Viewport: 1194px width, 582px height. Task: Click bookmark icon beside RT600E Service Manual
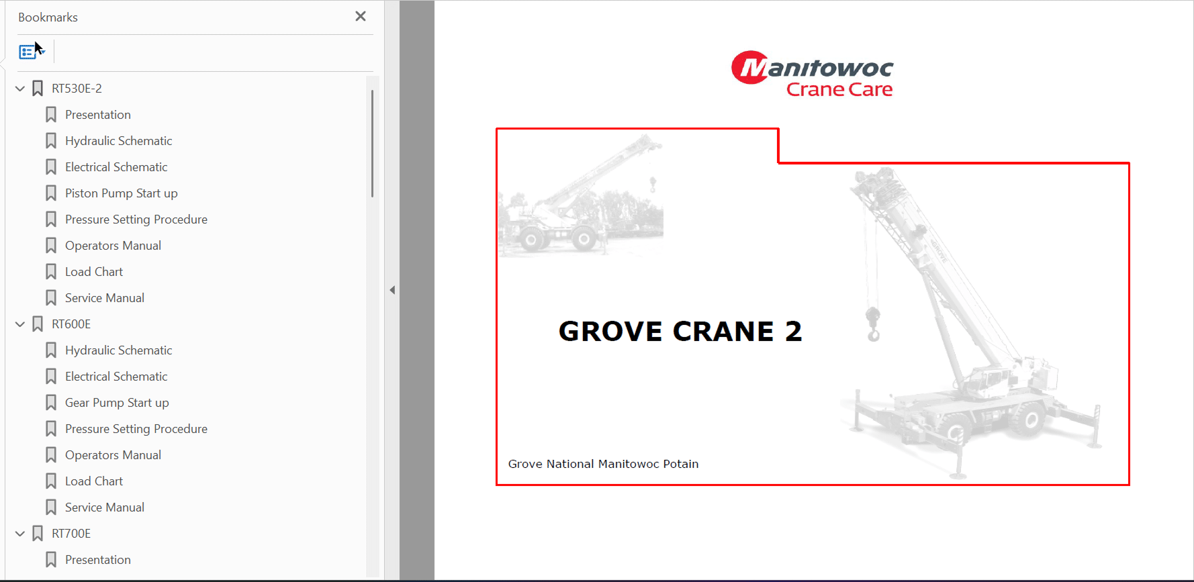(x=51, y=507)
